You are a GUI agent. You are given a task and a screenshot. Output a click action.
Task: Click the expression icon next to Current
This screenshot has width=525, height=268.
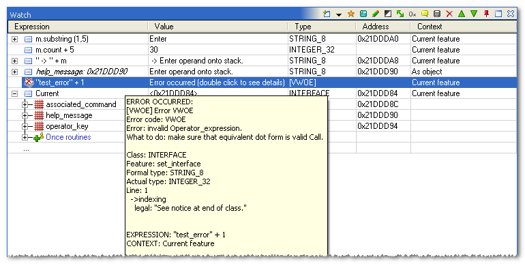tap(29, 94)
